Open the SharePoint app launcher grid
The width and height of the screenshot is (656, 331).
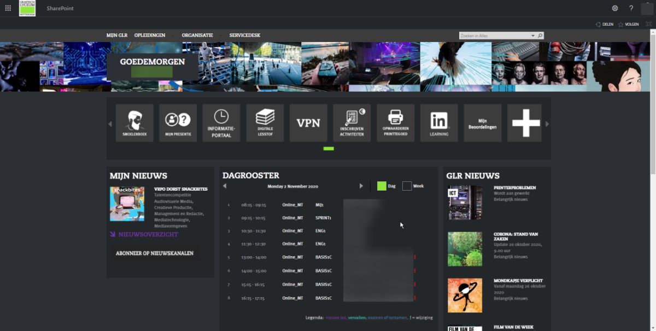pyautogui.click(x=8, y=8)
